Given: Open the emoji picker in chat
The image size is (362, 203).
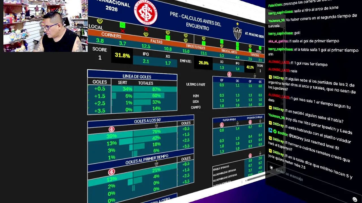Looking at the screenshot, I should pyautogui.click(x=355, y=199).
